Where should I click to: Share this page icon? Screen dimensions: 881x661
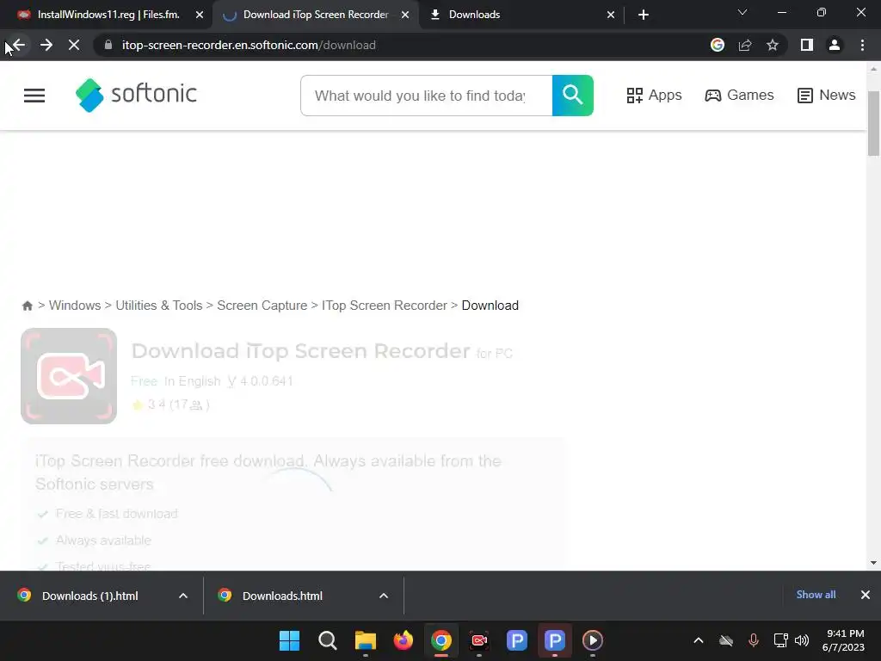coord(745,46)
